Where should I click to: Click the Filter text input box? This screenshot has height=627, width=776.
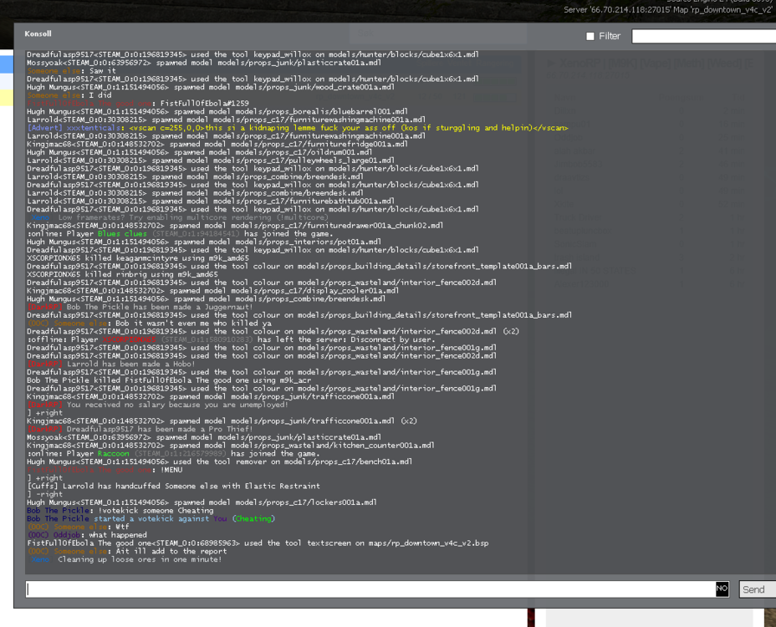click(x=702, y=36)
